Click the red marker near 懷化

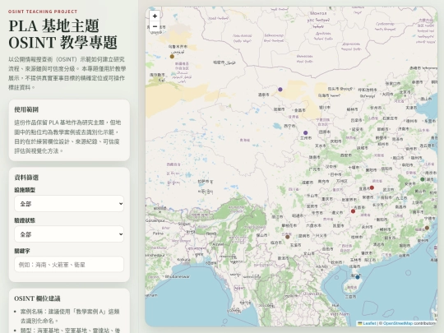coord(353,211)
